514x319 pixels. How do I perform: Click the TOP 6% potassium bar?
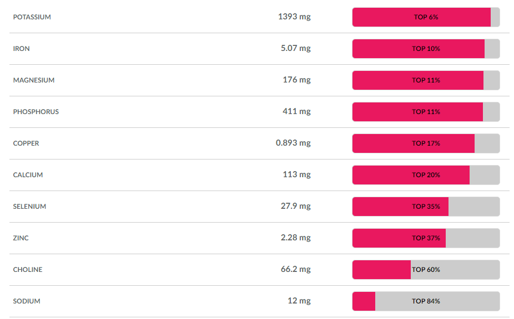(426, 17)
